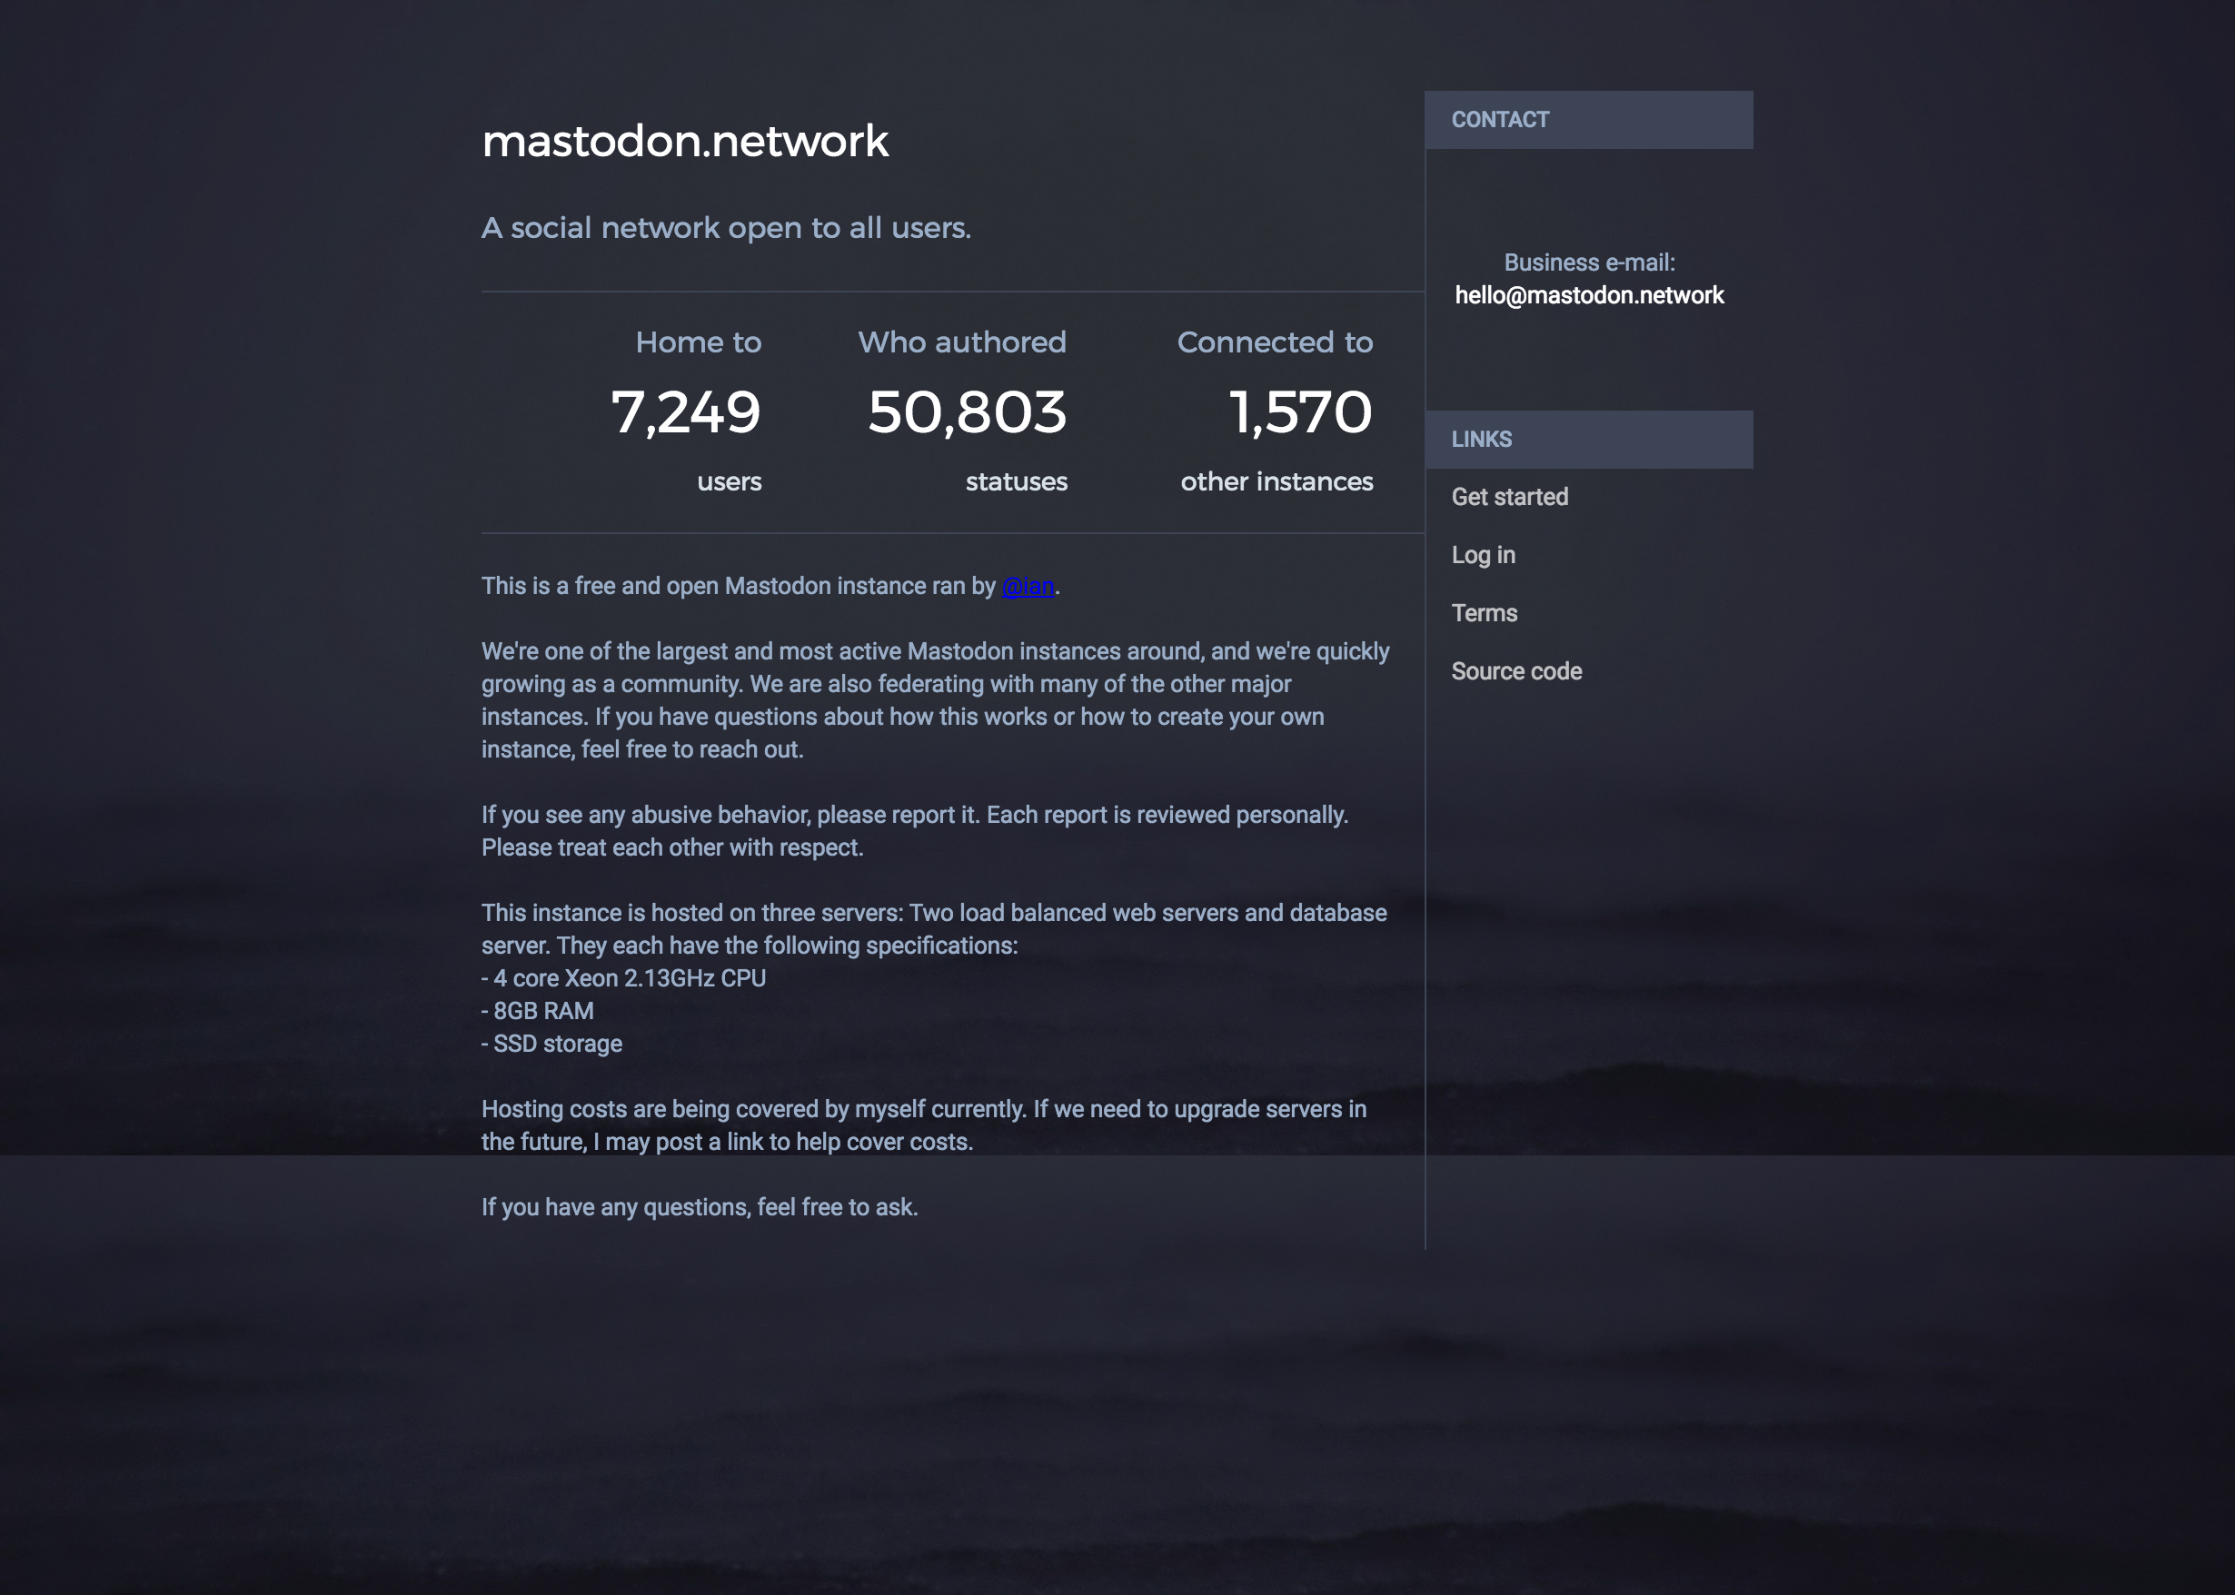
Task: Click the '8GB RAM' specification line
Action: pos(537,1012)
